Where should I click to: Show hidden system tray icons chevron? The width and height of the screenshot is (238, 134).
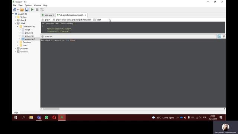(178, 118)
